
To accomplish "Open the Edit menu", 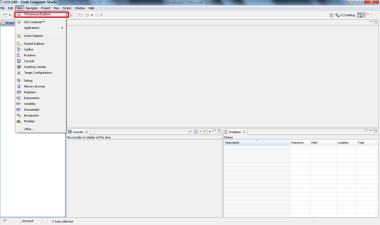I will pos(11,8).
